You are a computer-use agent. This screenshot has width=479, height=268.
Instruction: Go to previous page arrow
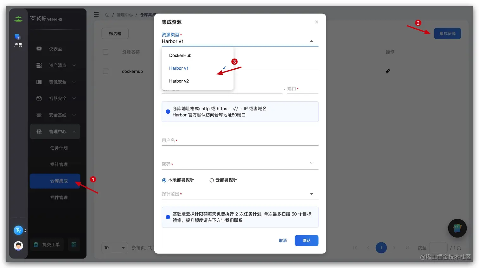pos(368,248)
